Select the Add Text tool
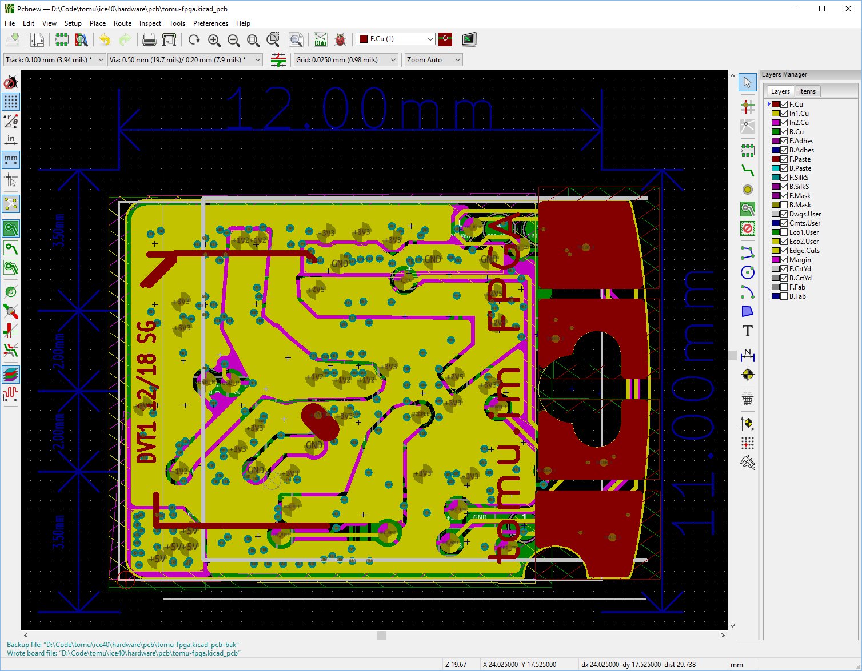 pos(747,331)
